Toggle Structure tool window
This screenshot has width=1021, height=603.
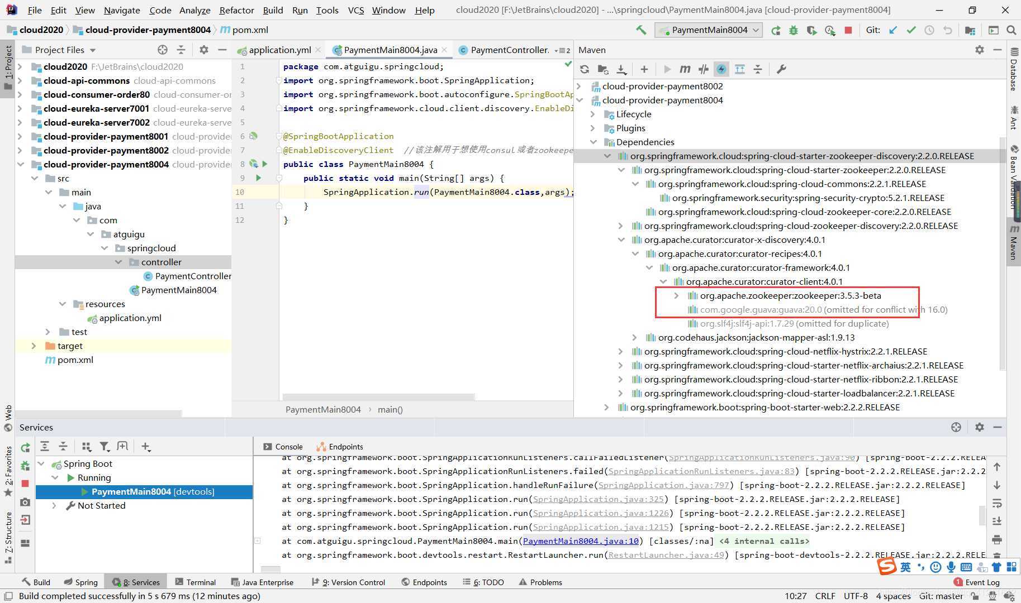click(x=8, y=537)
